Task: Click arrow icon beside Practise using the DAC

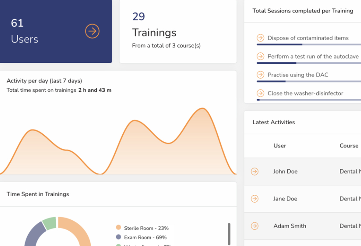Action: point(260,75)
